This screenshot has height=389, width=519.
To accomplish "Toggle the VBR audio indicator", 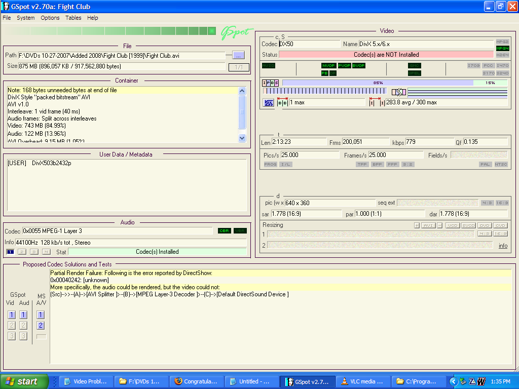I will [240, 231].
